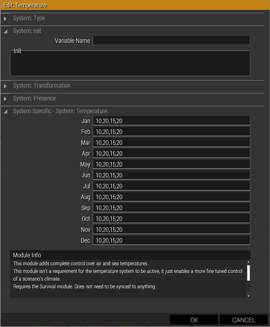
Task: Click the Jul temperature field
Action: [x=171, y=186]
